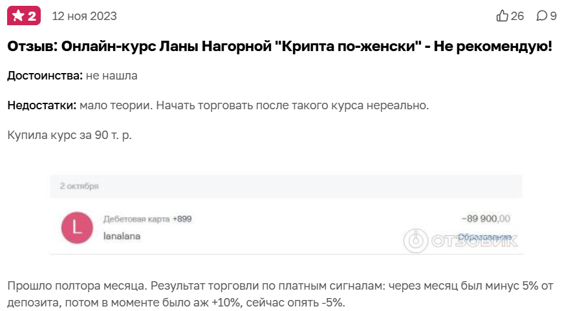Open the payment receipt screenshot image
562x311 pixels.
click(286, 215)
